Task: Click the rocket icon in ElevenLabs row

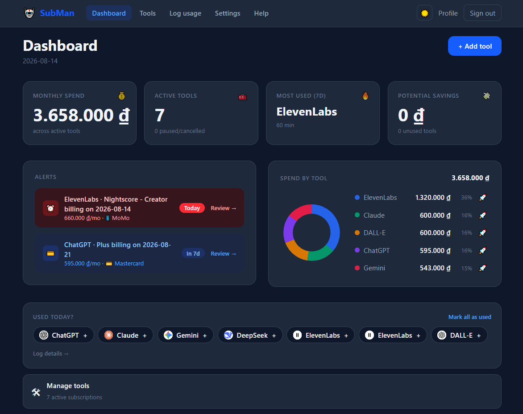Action: pos(483,197)
